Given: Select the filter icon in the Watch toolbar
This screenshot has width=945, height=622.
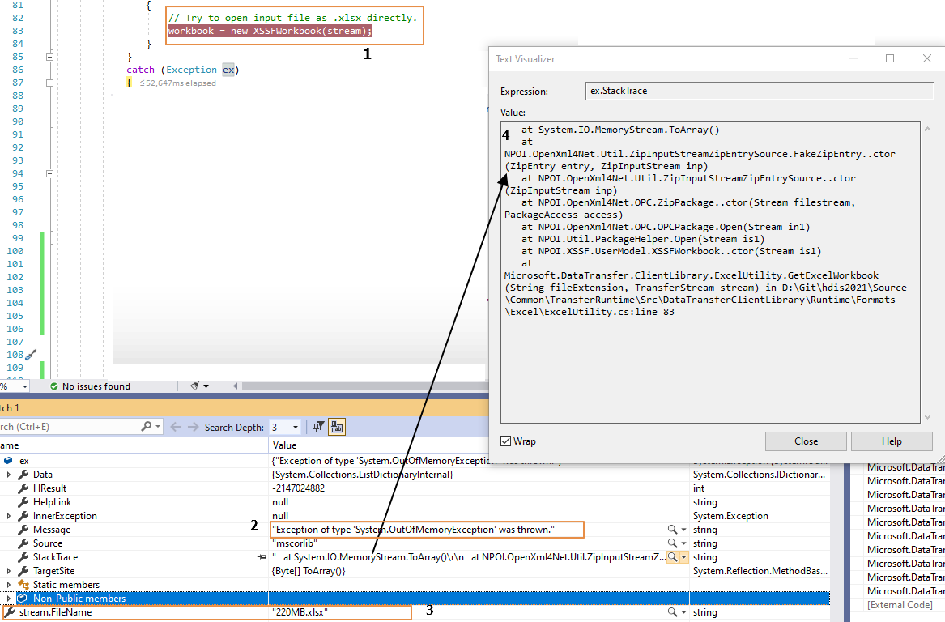Looking at the screenshot, I should click(x=317, y=427).
